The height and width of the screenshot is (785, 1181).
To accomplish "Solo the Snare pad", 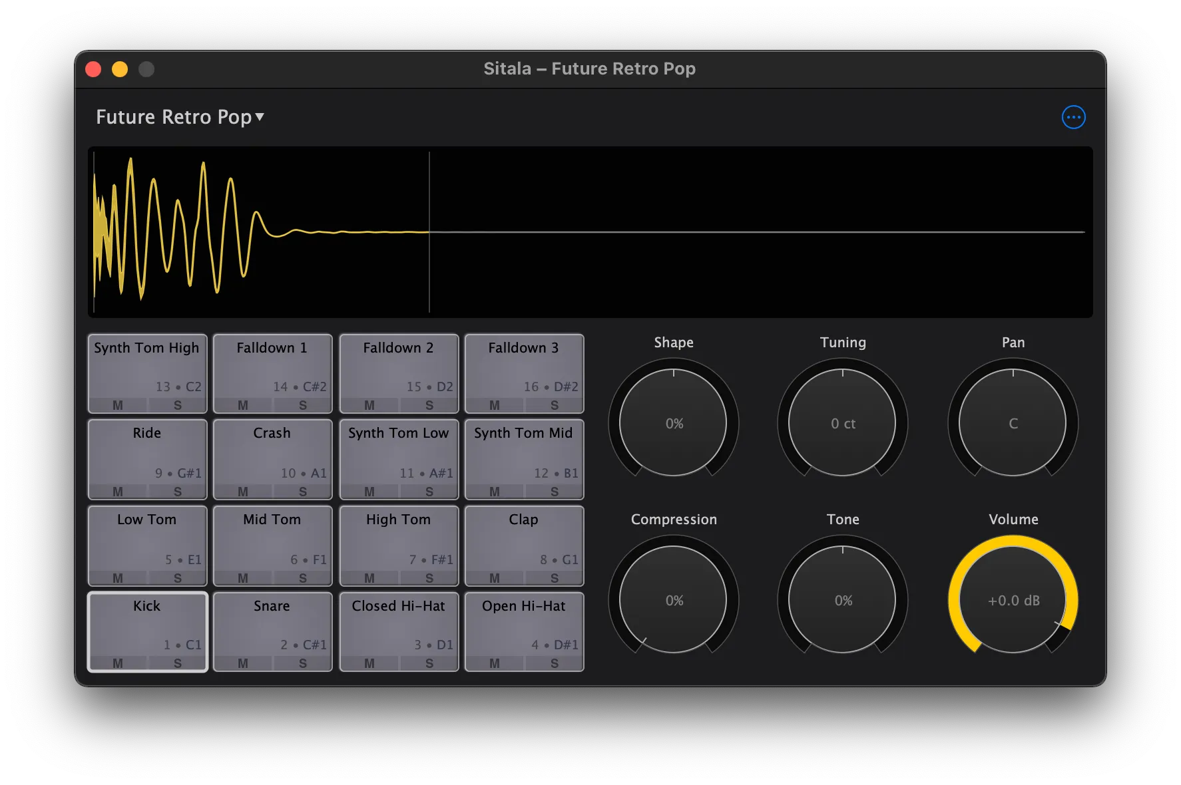I will click(x=303, y=663).
